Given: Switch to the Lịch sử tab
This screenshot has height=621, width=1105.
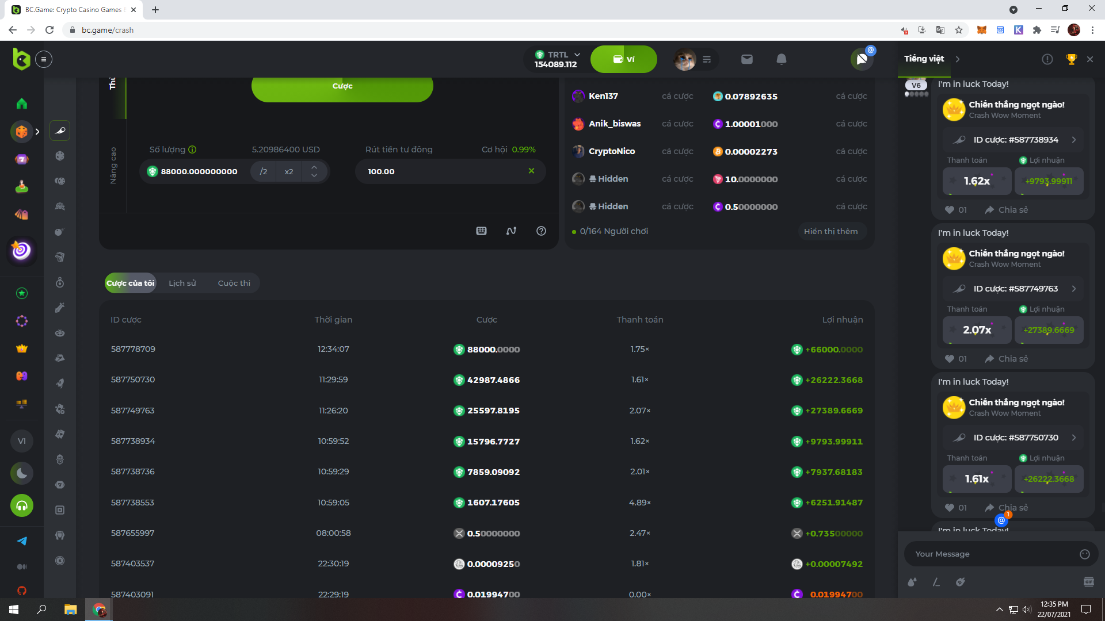Looking at the screenshot, I should click(182, 283).
